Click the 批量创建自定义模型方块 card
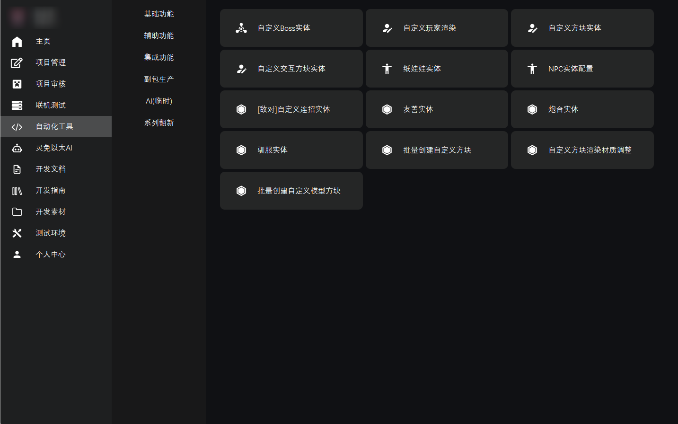Image resolution: width=678 pixels, height=424 pixels. point(291,191)
